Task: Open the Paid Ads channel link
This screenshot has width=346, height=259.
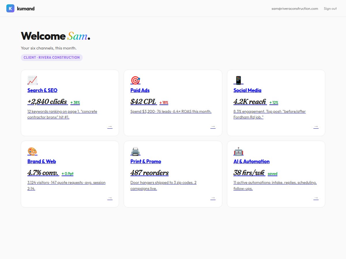Action: pos(140,90)
